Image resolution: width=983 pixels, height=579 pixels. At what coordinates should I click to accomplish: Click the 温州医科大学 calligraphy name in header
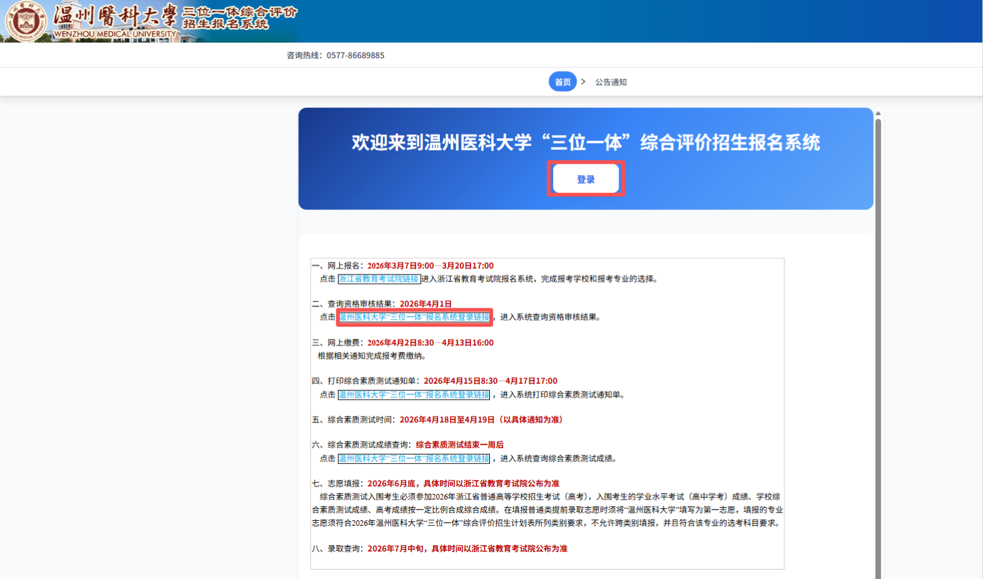coord(115,15)
